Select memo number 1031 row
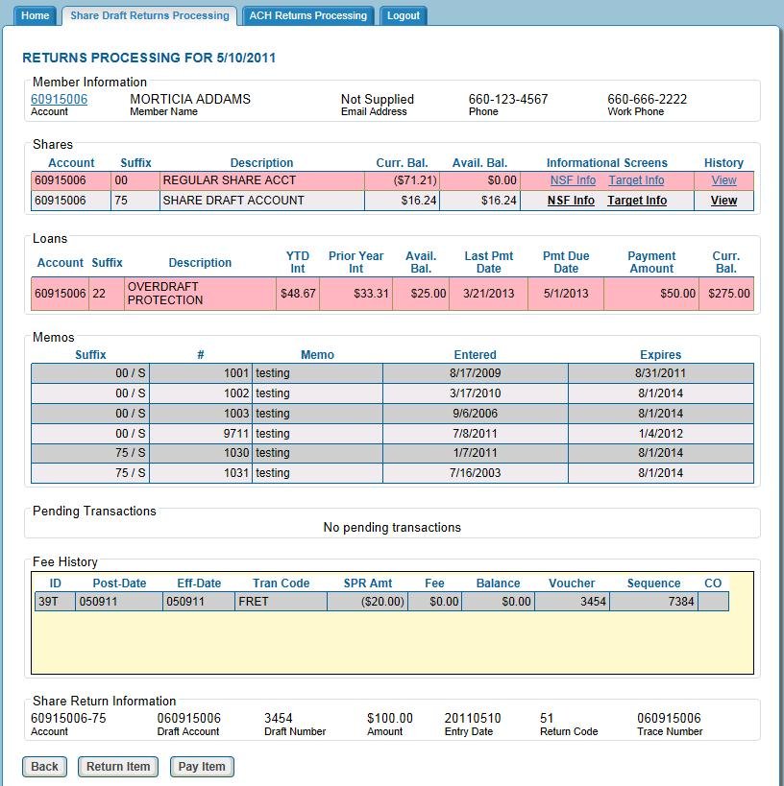Screen dimensions: 784x786 click(x=392, y=473)
